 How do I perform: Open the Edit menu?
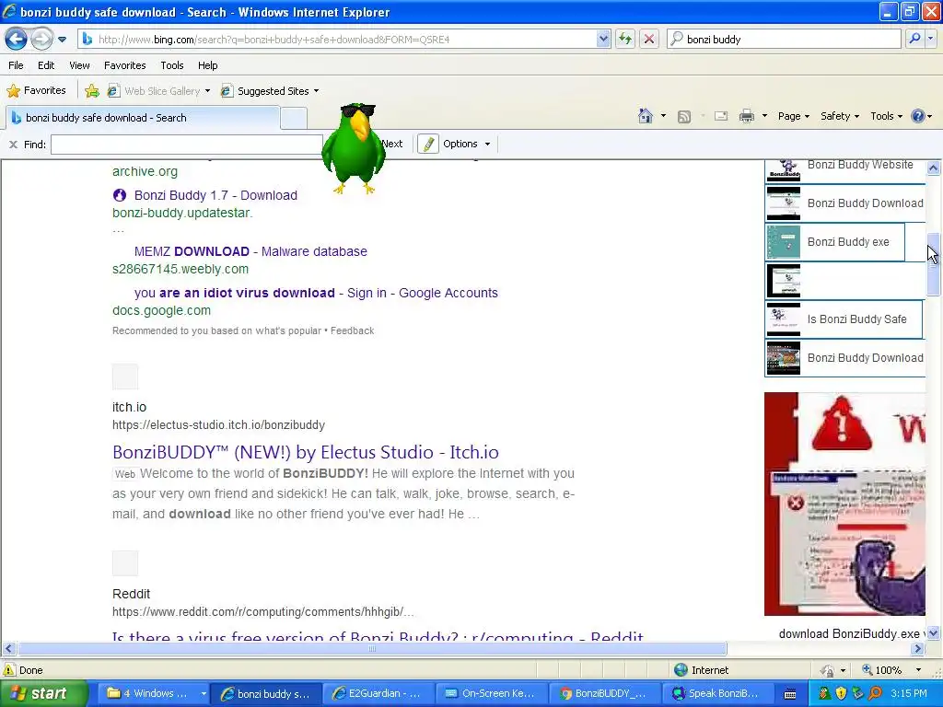pyautogui.click(x=46, y=65)
